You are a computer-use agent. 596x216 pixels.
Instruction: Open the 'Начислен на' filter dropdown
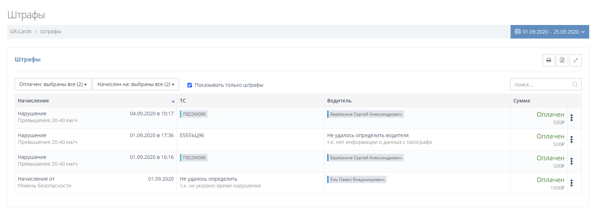pos(136,84)
